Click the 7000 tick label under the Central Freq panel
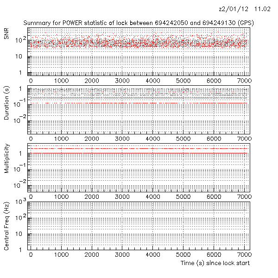Image resolution: width=278 pixels, height=278 pixels. point(244,255)
